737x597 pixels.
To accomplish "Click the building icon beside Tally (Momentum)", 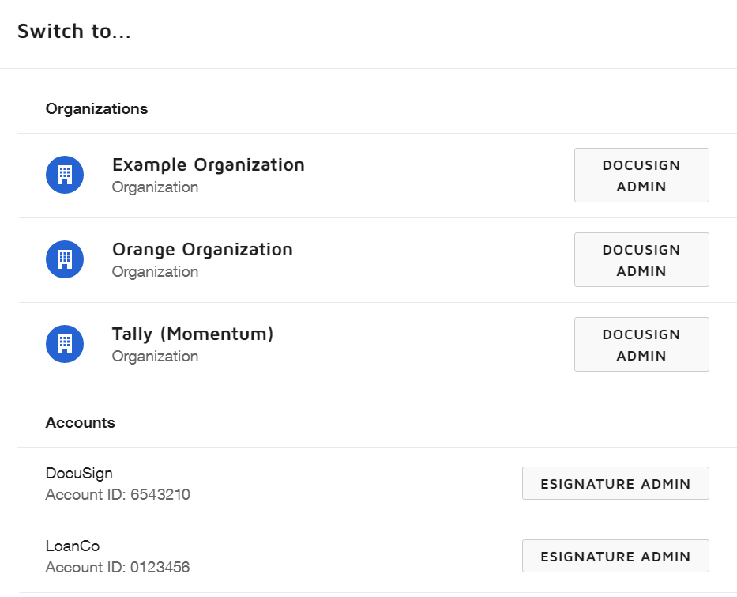I will pos(64,344).
